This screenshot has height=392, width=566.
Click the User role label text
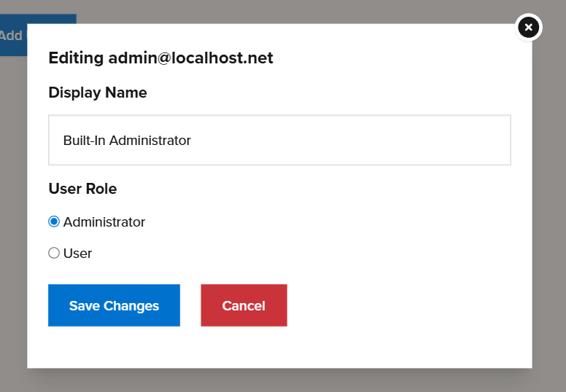point(78,254)
